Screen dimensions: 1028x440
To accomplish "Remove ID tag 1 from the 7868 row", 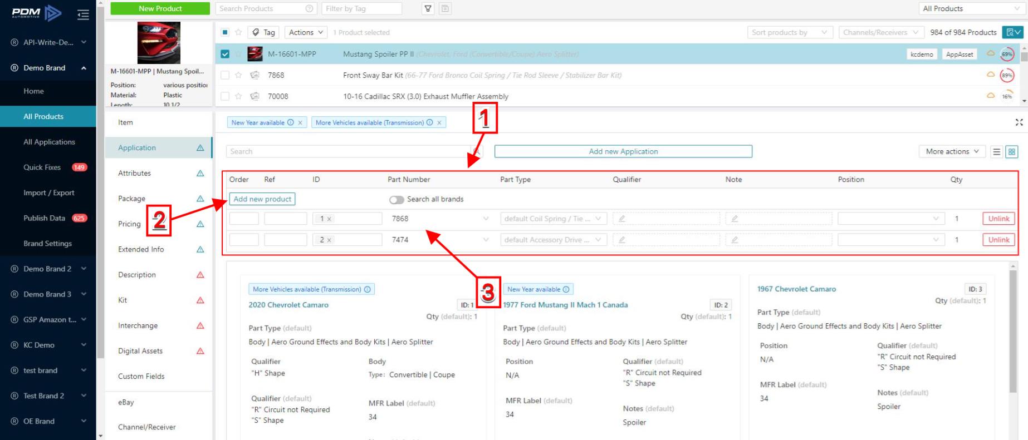I will (x=329, y=219).
